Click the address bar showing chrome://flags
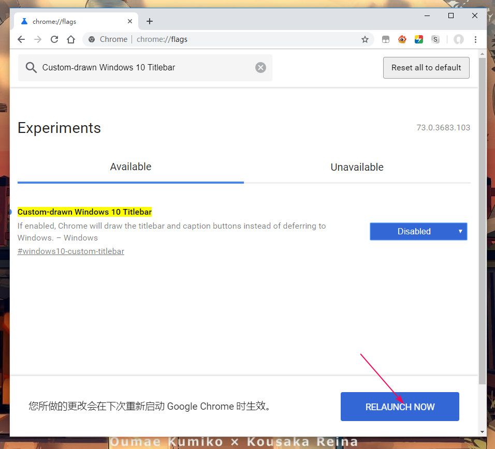The height and width of the screenshot is (449, 495). pyautogui.click(x=228, y=39)
